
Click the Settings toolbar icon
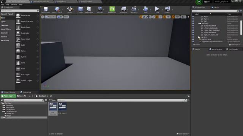pyautogui.click(x=100, y=9)
